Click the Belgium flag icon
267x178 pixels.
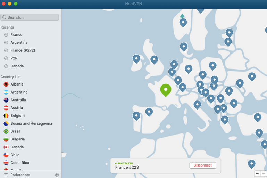coord(6,116)
